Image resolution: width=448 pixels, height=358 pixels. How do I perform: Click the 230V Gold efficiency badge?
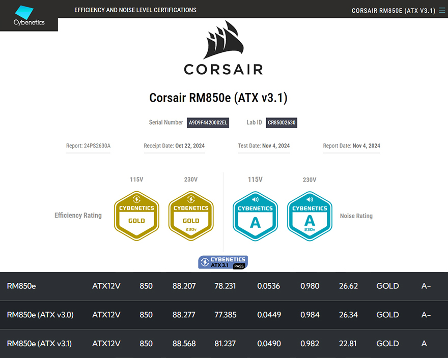pyautogui.click(x=191, y=216)
